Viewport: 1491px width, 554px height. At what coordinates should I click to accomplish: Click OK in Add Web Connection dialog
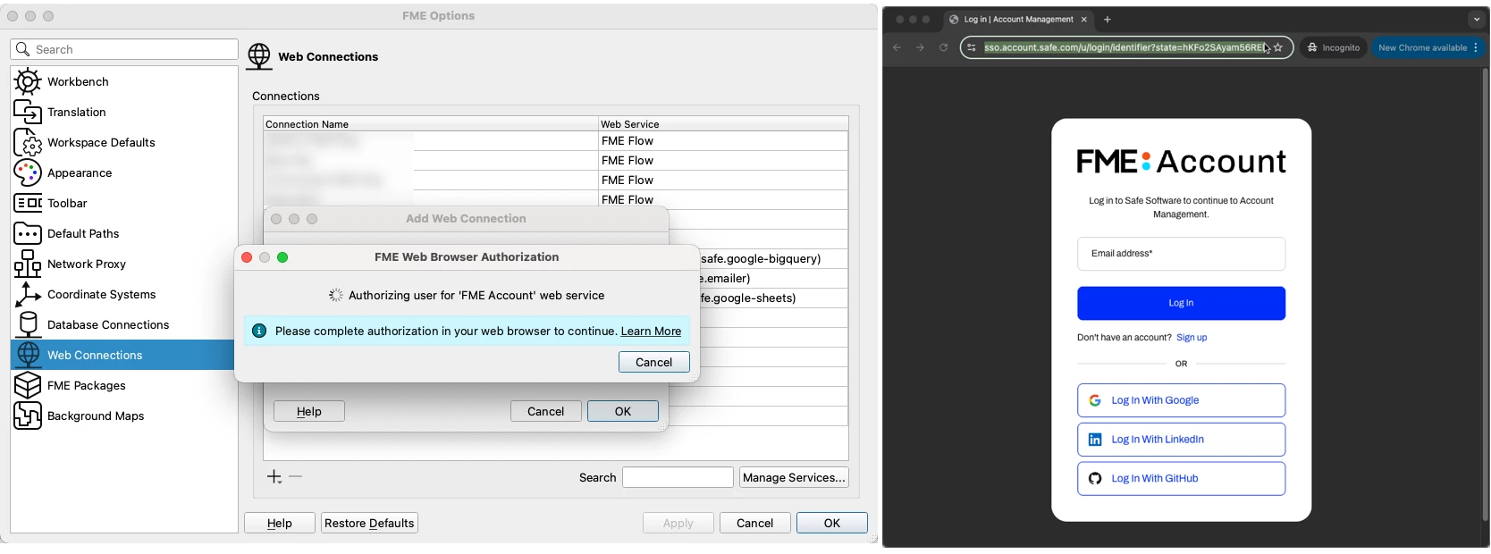[x=623, y=411]
